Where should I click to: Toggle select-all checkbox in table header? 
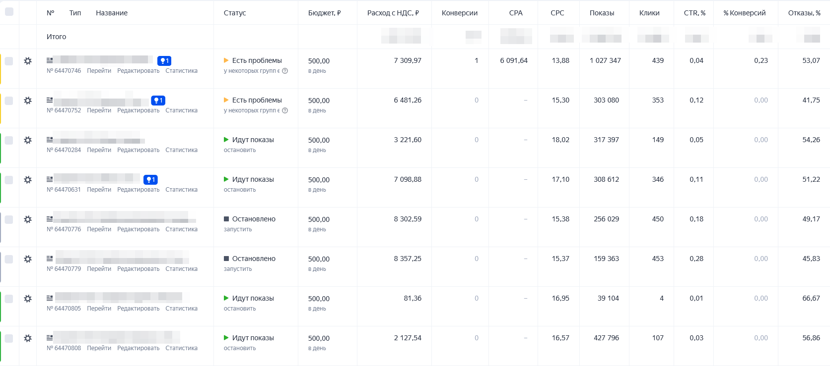pyautogui.click(x=9, y=11)
